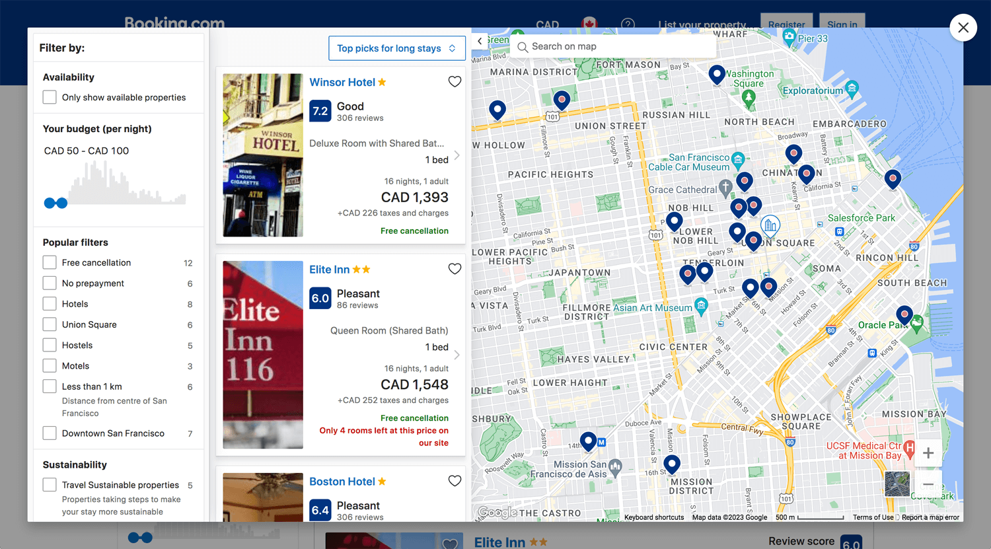Open the Elite Inn listing title
This screenshot has width=991, height=549.
click(330, 270)
